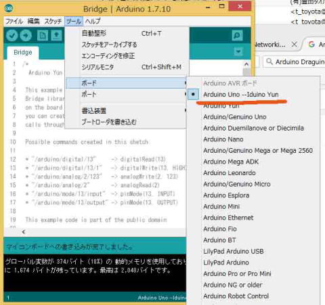Choose 自動整形 from the tools menu

tap(127, 34)
